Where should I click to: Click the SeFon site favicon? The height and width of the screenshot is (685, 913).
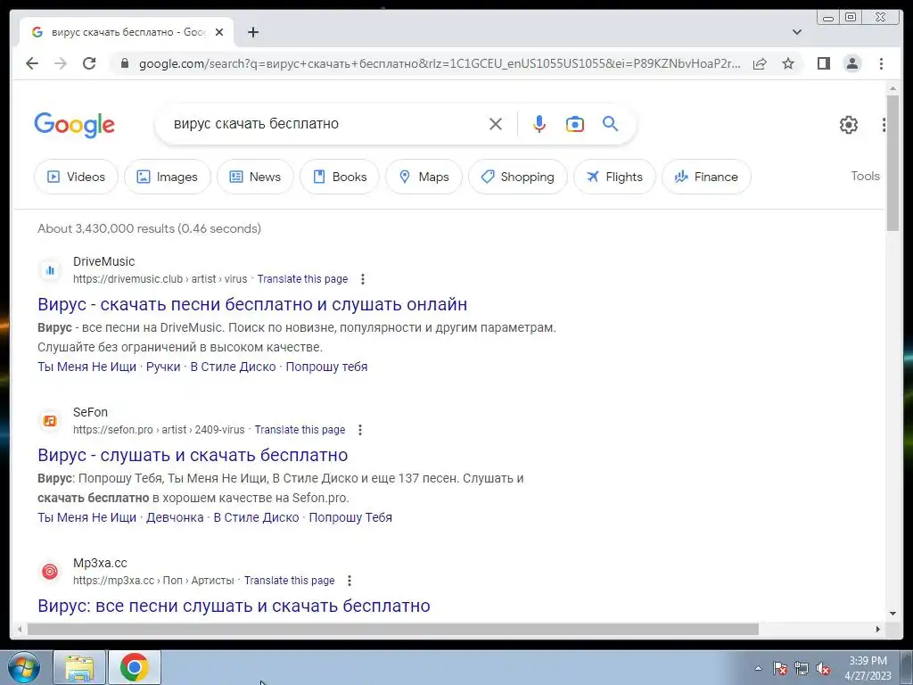click(50, 421)
